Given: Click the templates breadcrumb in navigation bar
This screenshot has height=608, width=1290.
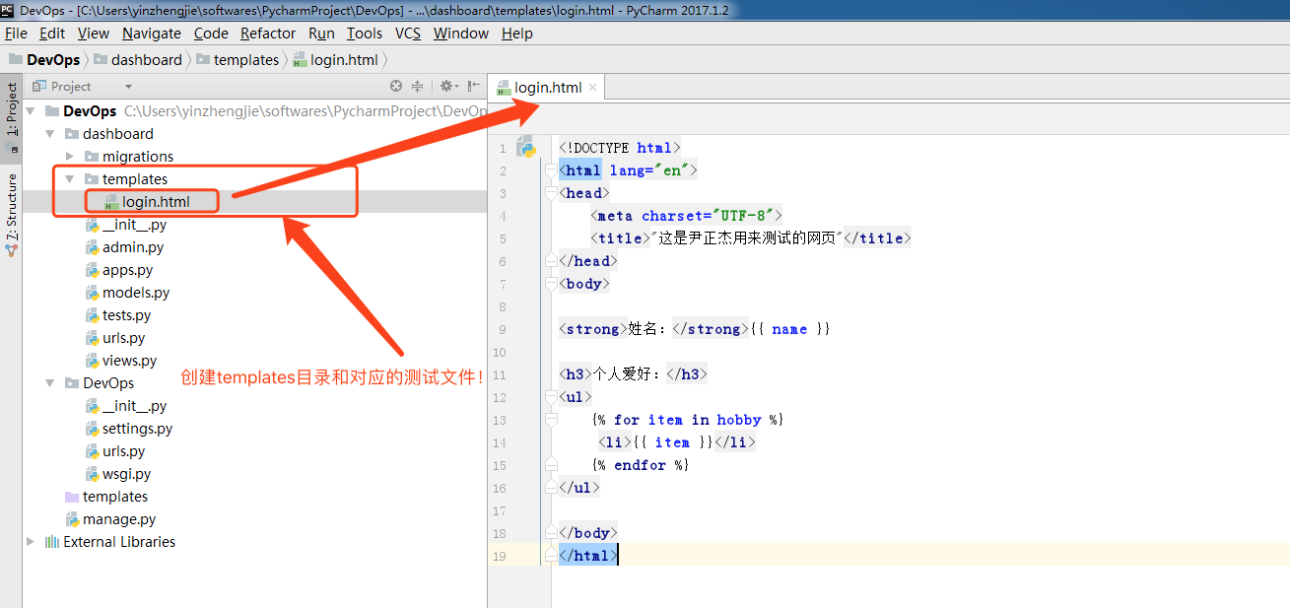Looking at the screenshot, I should coord(246,59).
